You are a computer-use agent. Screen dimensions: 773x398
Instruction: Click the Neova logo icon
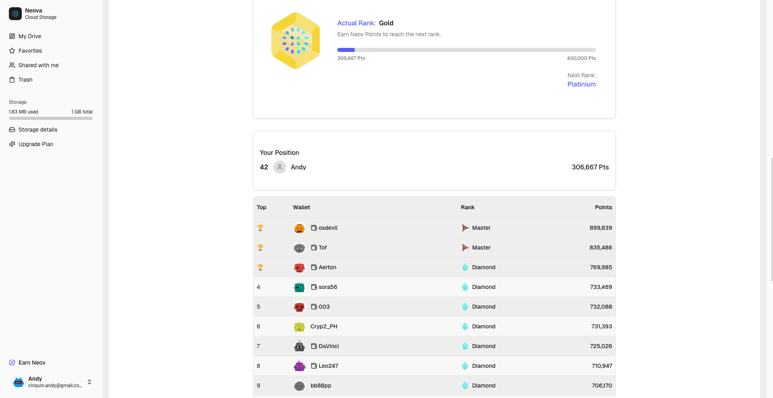[15, 14]
